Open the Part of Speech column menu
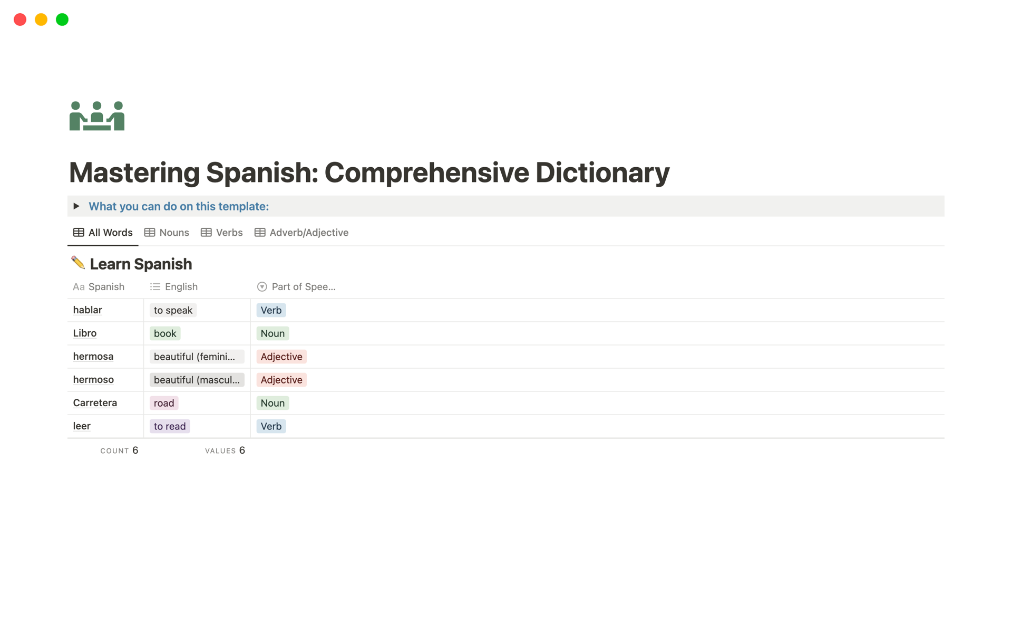Viewport: 1012px width, 633px height. (303, 287)
